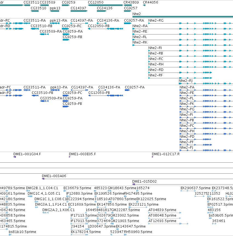The image size is (233, 236).
Task: Select the Nhe2-RH transcript label
Action: [x=156, y=64]
